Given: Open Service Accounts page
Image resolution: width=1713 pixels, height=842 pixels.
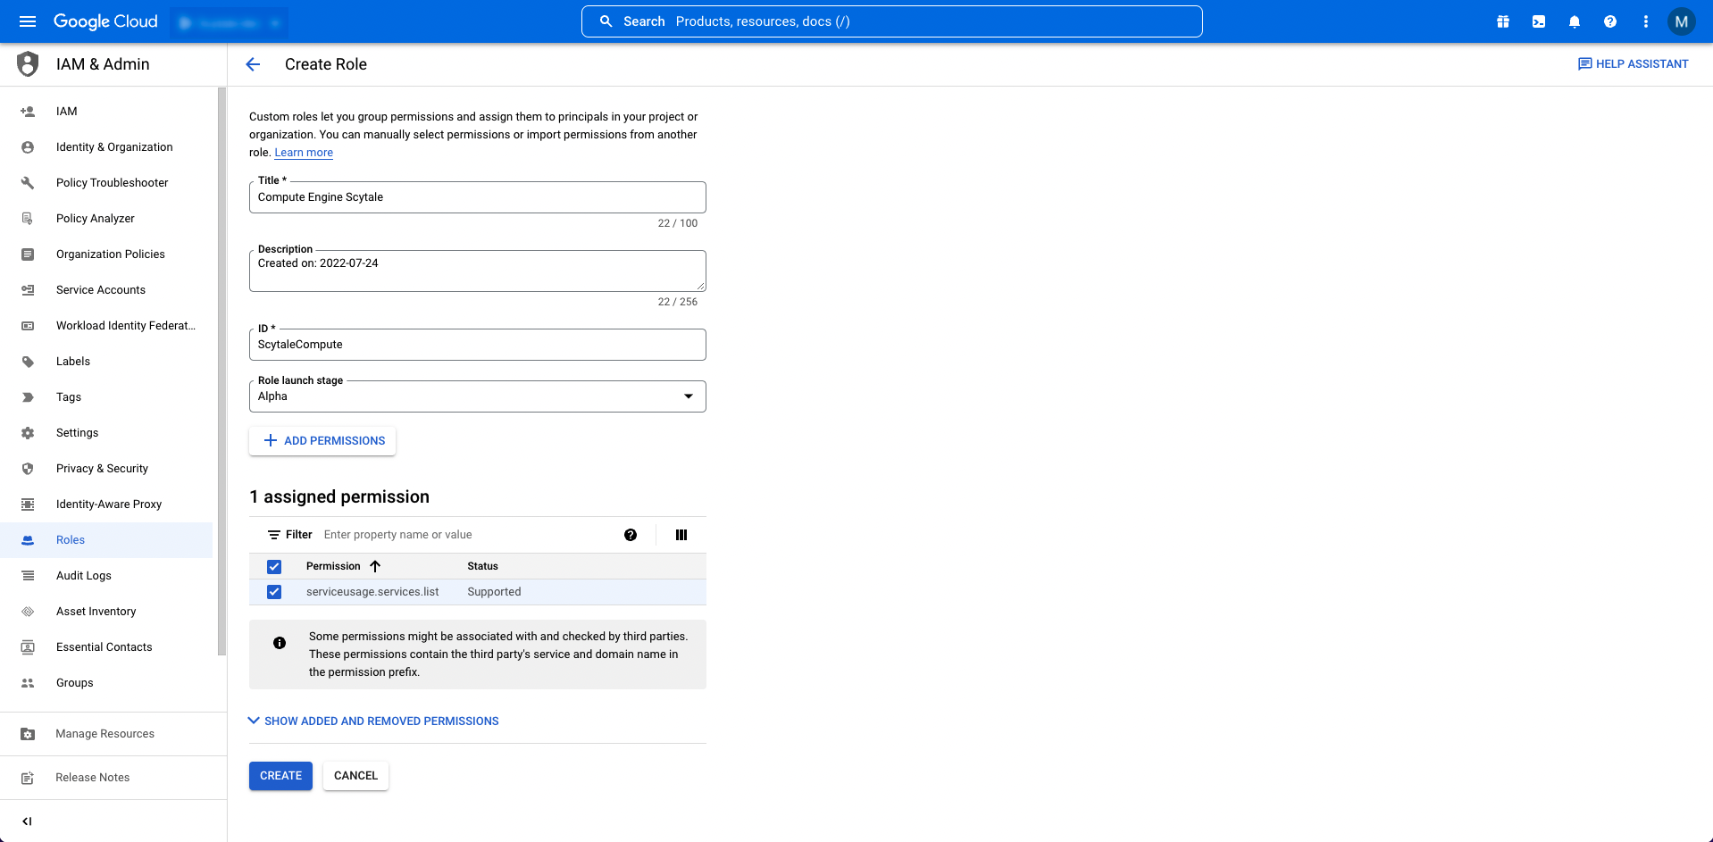Looking at the screenshot, I should click(x=101, y=290).
